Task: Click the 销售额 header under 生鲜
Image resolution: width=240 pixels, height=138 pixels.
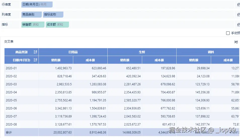Action: point(125,60)
